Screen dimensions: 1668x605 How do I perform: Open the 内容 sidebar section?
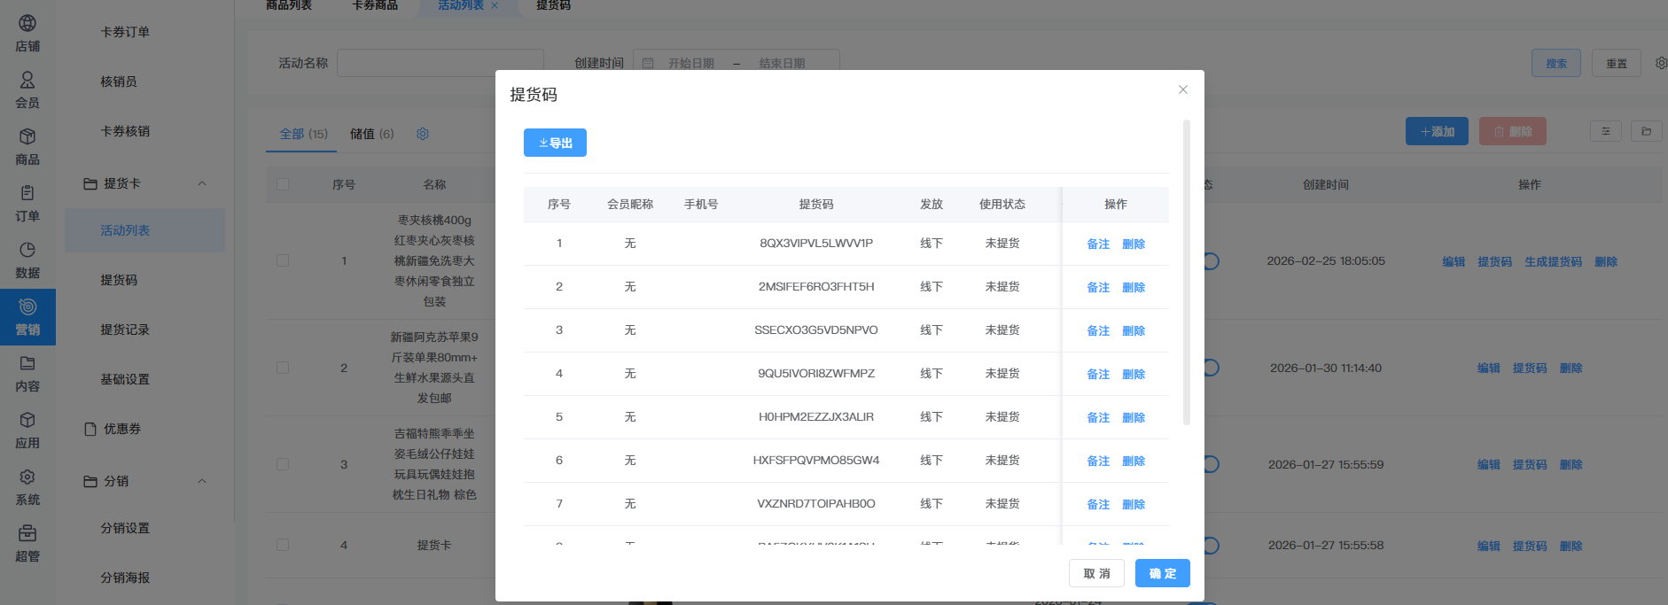[x=27, y=374]
